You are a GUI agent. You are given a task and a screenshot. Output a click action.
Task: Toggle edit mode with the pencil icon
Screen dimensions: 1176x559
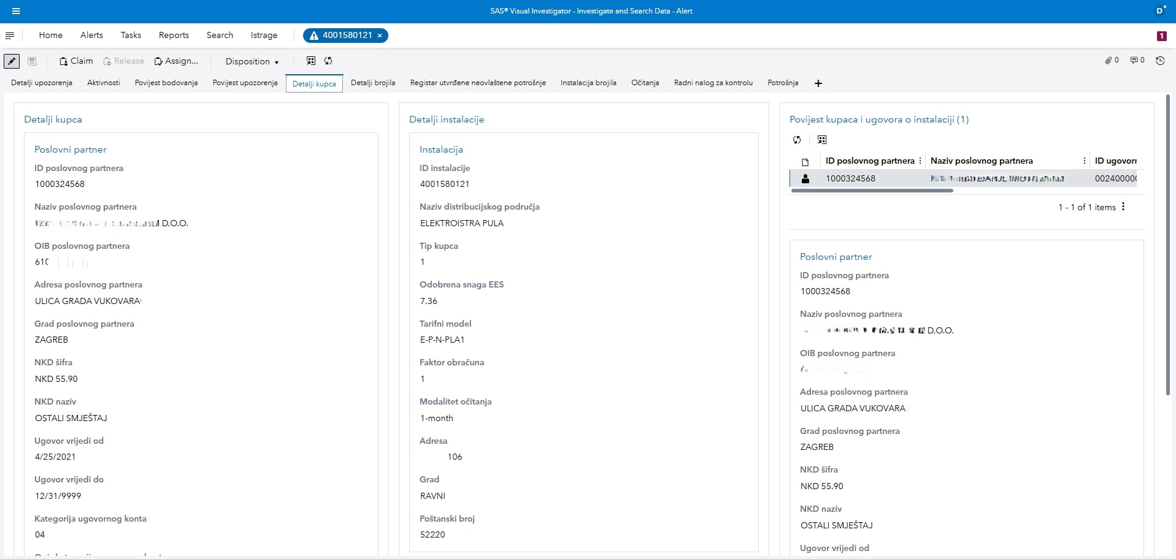tap(12, 61)
